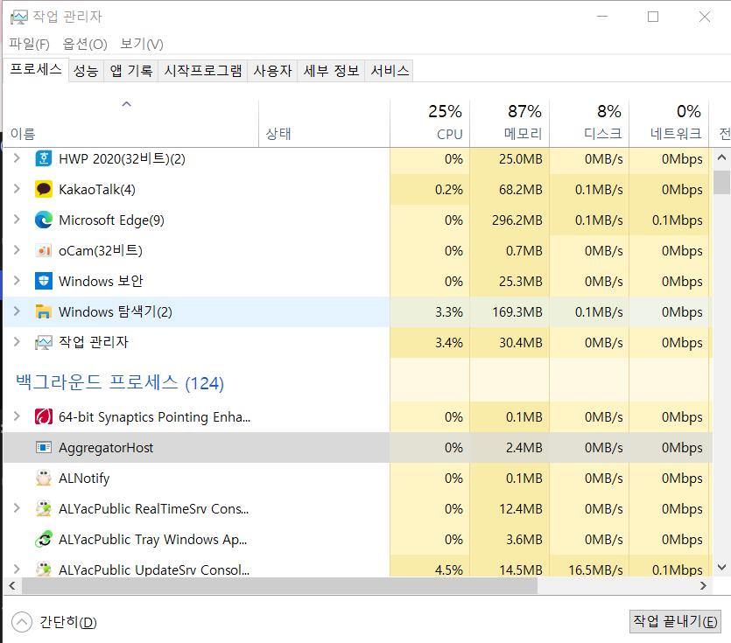Select the 백그라운드 프로세스 (124) group header
Viewport: 731px width, 643px height.
[x=120, y=382]
